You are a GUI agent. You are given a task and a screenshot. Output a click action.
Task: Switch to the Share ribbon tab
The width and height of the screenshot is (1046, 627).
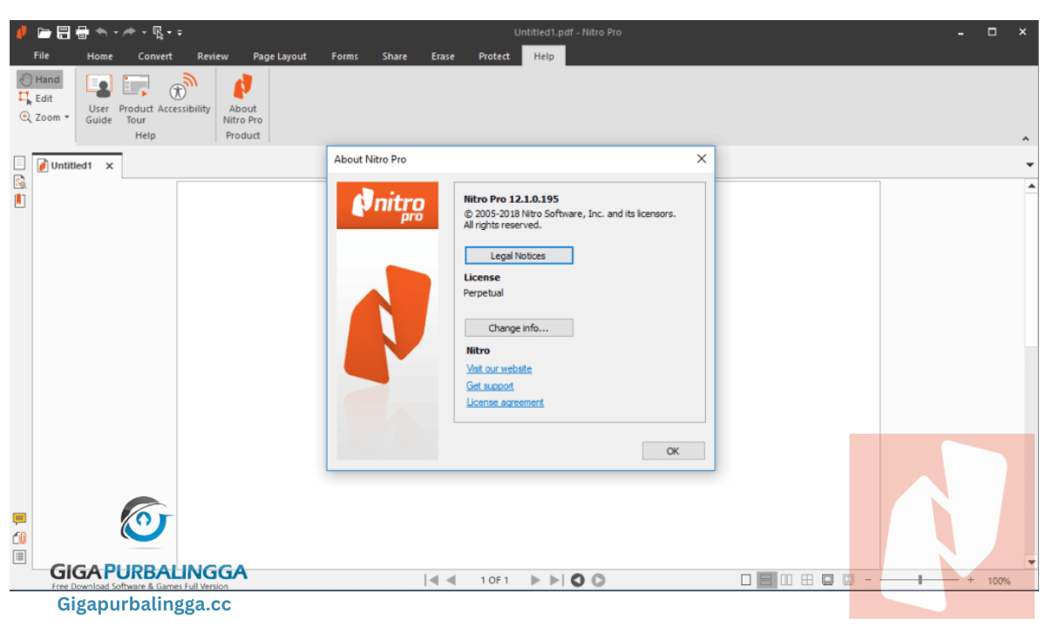click(395, 57)
